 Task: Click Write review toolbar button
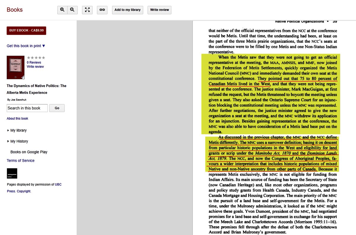pos(160,10)
